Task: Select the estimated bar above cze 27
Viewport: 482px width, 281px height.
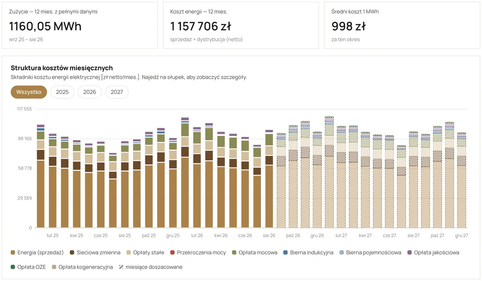Action: click(x=389, y=182)
